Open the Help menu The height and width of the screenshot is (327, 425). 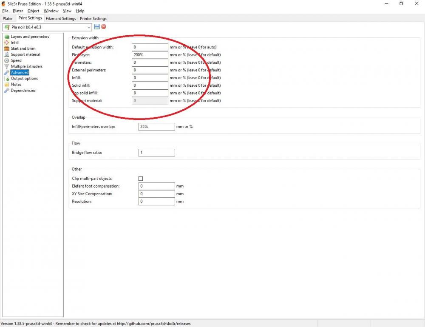80,11
